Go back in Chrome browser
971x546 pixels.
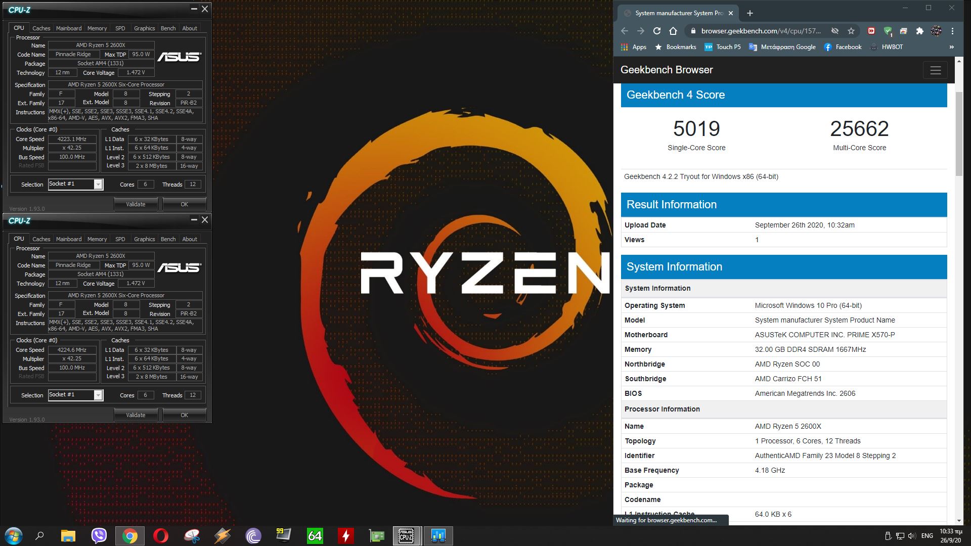625,31
